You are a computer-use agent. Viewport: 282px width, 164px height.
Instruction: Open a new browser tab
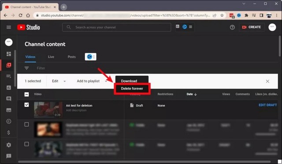(x=63, y=7)
